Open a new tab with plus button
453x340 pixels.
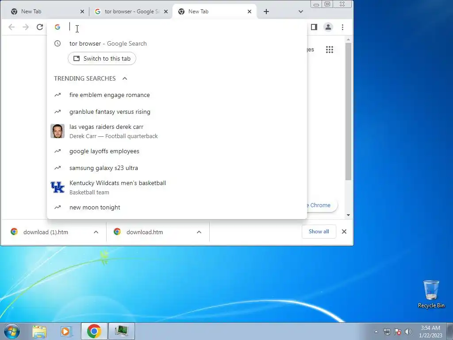(266, 12)
